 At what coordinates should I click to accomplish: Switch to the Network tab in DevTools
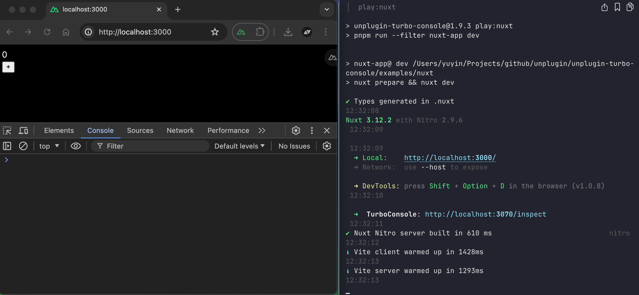pos(180,131)
